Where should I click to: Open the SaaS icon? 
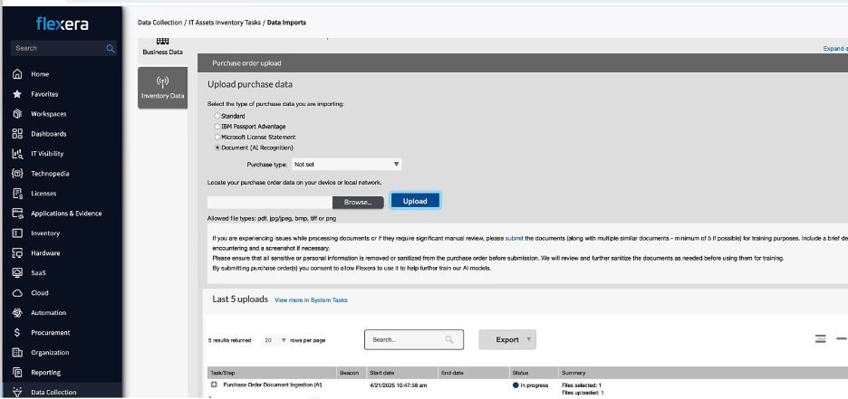(x=17, y=273)
